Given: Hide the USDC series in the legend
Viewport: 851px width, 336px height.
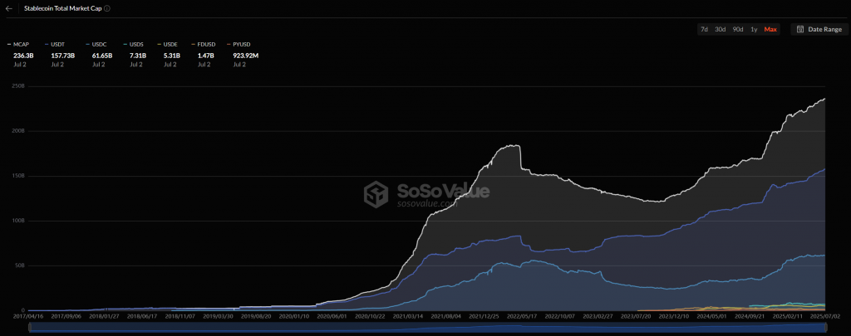Looking at the screenshot, I should click(x=99, y=42).
